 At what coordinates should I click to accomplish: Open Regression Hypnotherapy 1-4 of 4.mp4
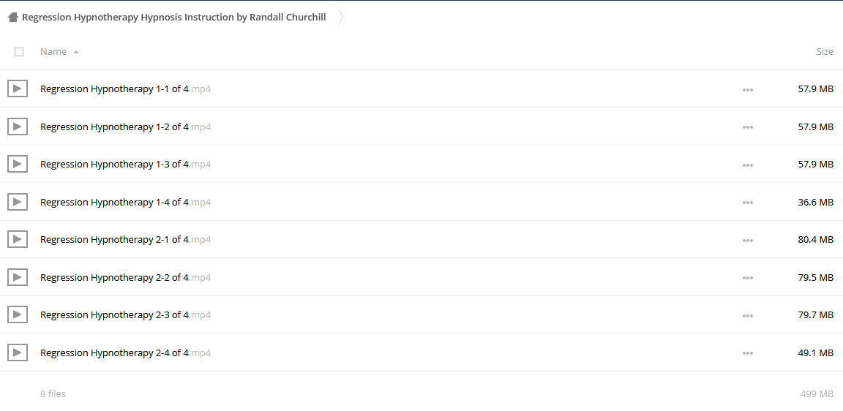tap(125, 202)
